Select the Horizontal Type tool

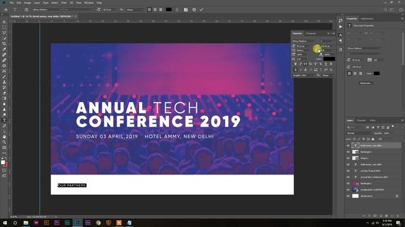(x=4, y=120)
